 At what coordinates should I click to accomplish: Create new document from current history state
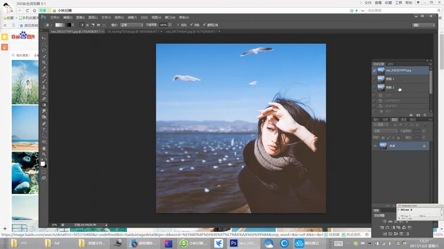click(411, 115)
